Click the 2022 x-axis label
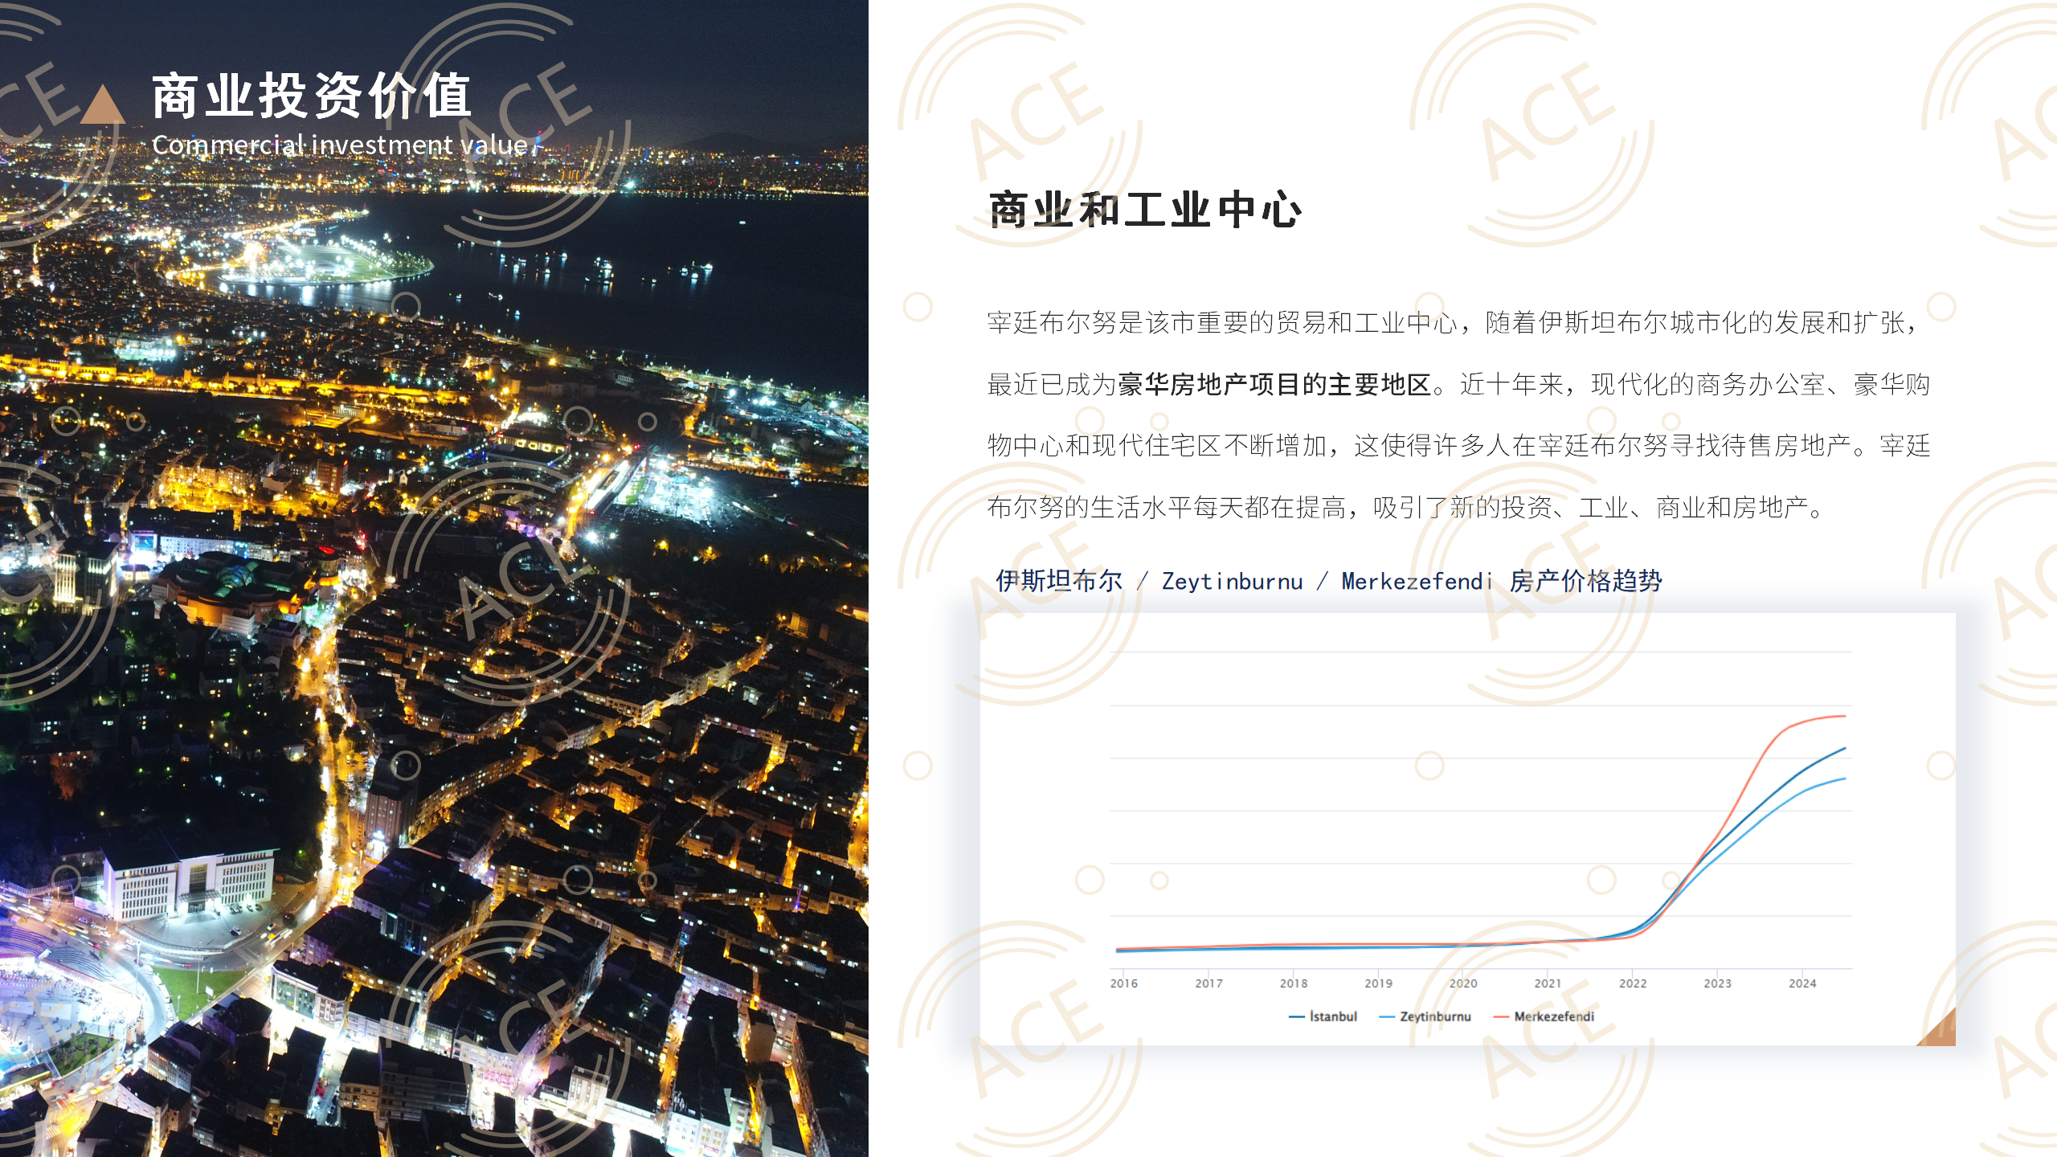 click(1632, 983)
